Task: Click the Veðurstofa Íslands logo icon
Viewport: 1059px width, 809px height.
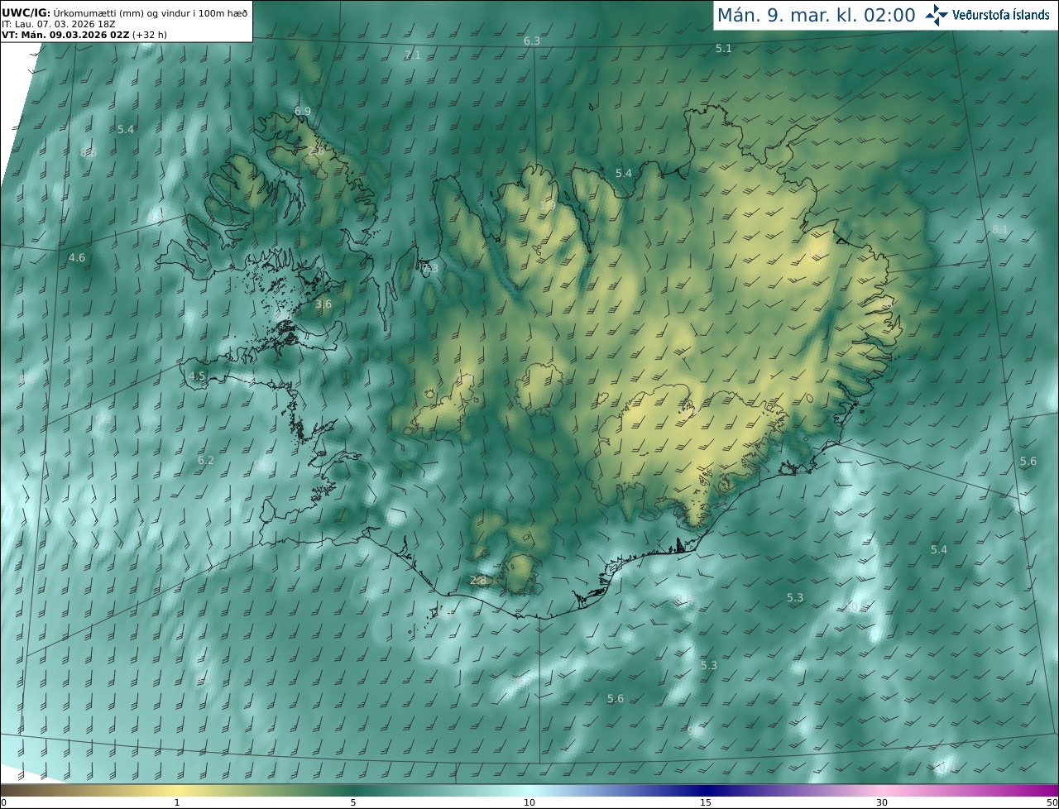Action: (x=937, y=15)
